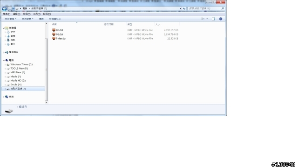The width and height of the screenshot is (298, 168).
Task: Expand the Homegroup node arrow
Action: click(x=4, y=52)
